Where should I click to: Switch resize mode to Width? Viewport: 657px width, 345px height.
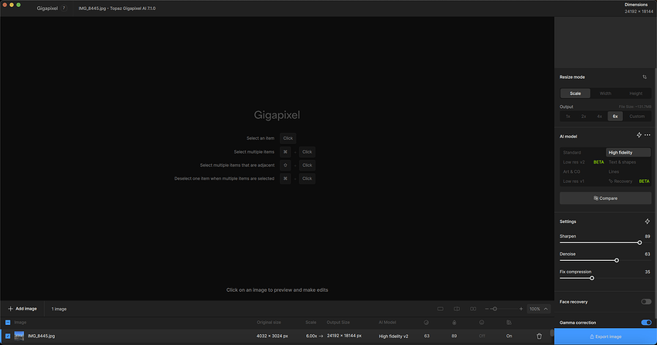point(605,93)
